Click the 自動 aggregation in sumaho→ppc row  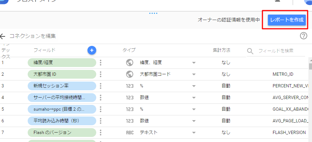tap(226, 109)
